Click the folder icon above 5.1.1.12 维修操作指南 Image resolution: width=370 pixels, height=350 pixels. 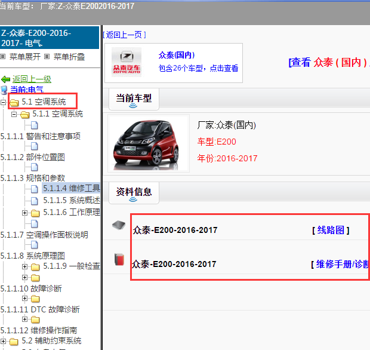click(35, 320)
